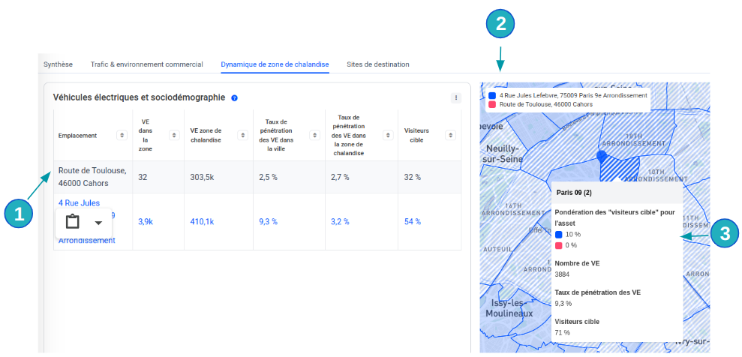The width and height of the screenshot is (742, 357).
Task: Sort by Visiteurs cible column
Action: [450, 135]
